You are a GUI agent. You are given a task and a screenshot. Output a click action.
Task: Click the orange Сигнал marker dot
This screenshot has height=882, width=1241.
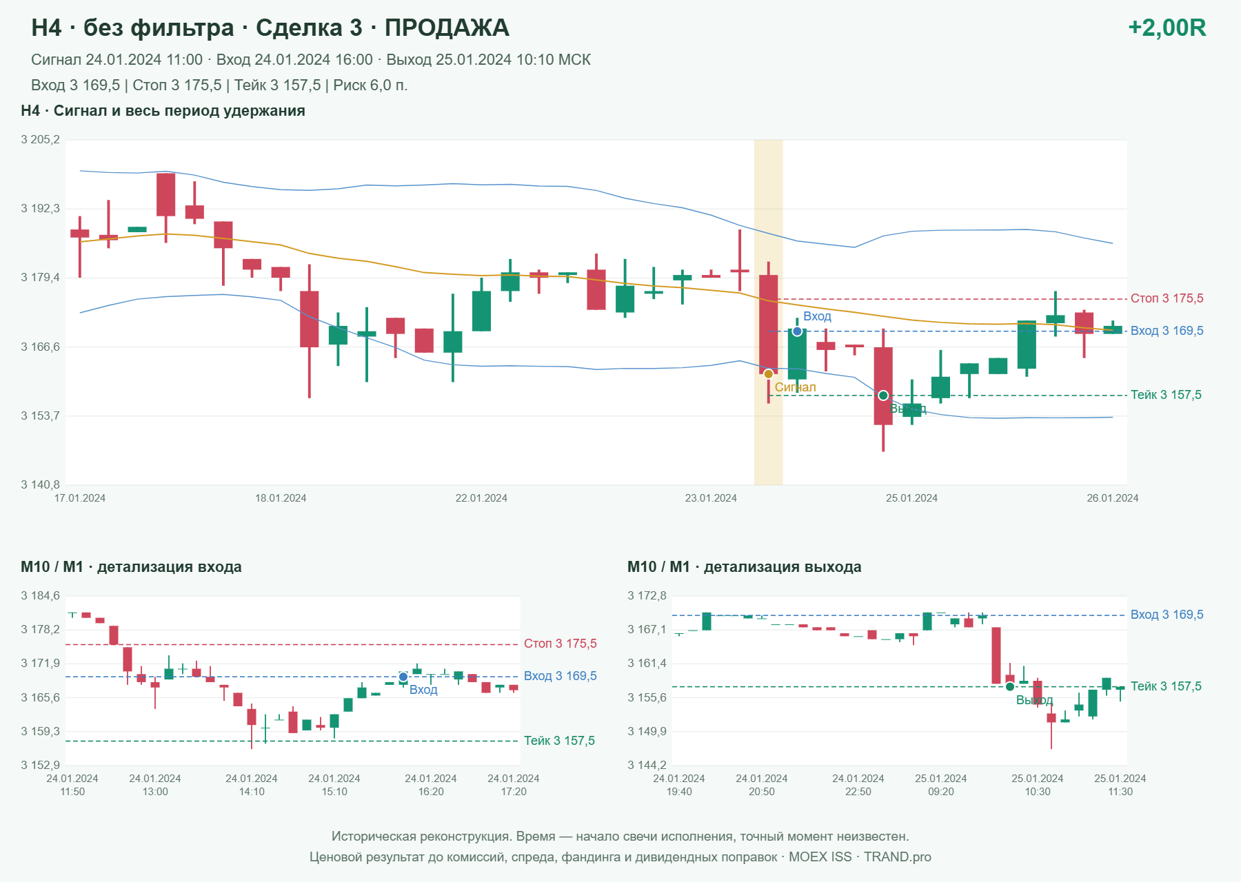coord(769,374)
